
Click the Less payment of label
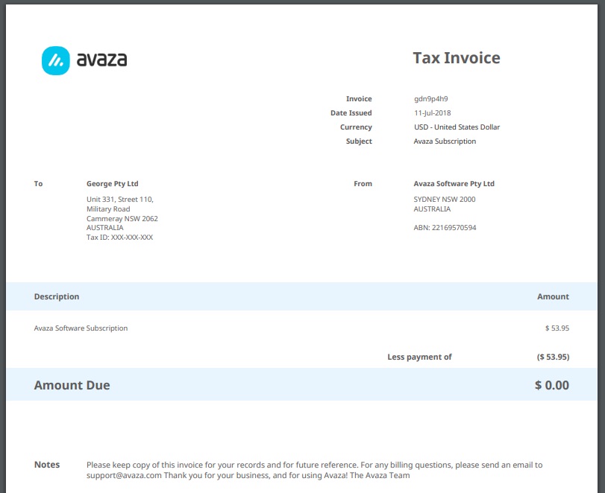[419, 357]
